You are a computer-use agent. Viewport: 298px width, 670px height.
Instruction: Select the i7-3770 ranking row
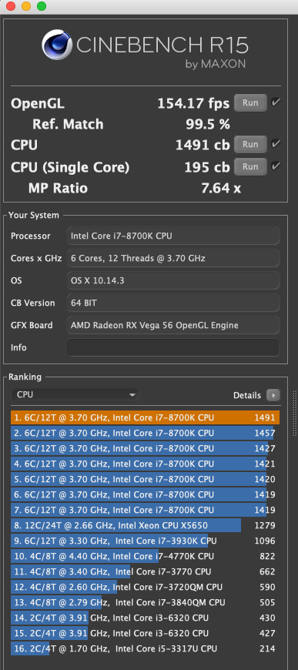point(145,571)
